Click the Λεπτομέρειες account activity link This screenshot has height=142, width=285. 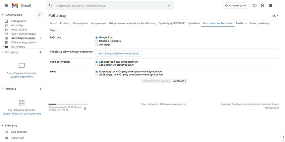272,108
